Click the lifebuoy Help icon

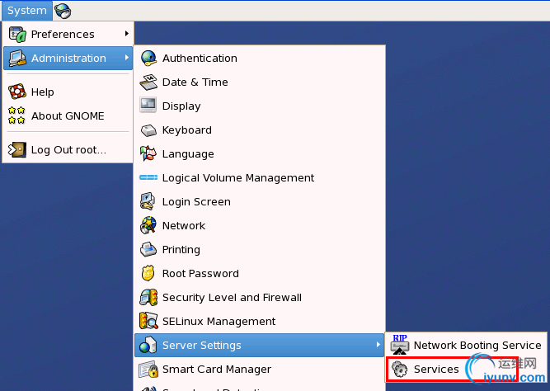pyautogui.click(x=17, y=92)
